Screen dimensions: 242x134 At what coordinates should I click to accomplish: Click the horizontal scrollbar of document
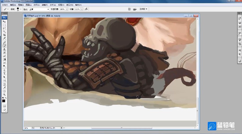pos(122,128)
